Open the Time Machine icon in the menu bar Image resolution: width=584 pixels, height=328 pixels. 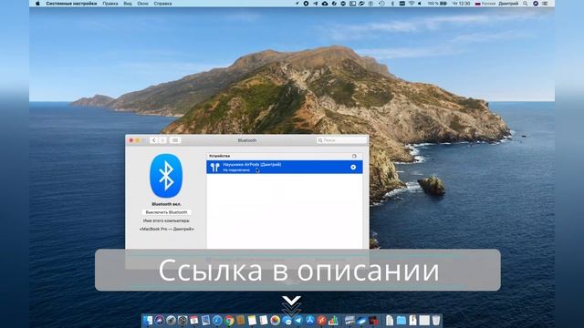[381, 4]
